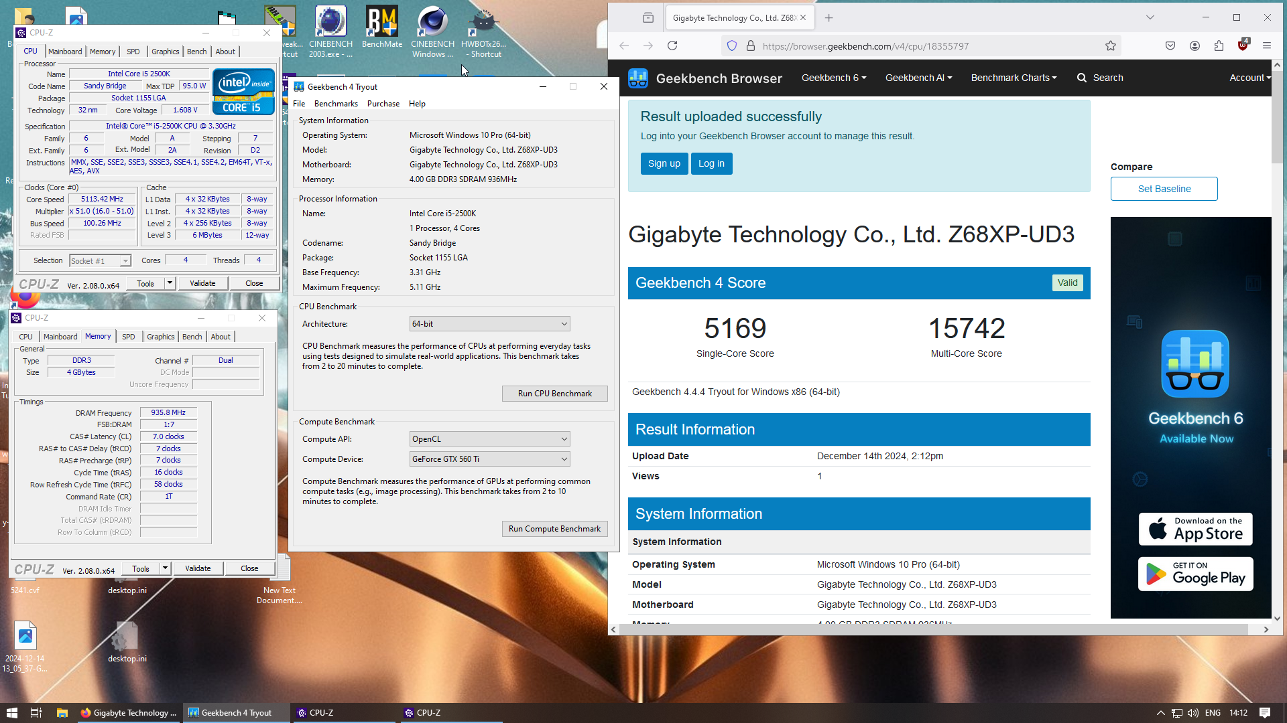This screenshot has height=723, width=1287.
Task: Open the BenchMate desktop icon
Action: 382,27
